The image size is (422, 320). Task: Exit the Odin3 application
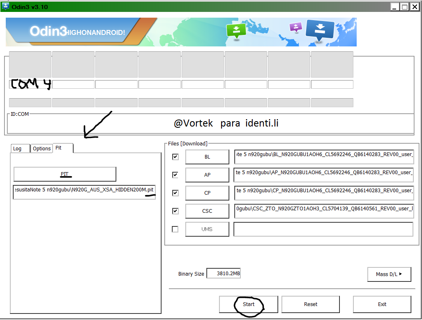coord(382,304)
